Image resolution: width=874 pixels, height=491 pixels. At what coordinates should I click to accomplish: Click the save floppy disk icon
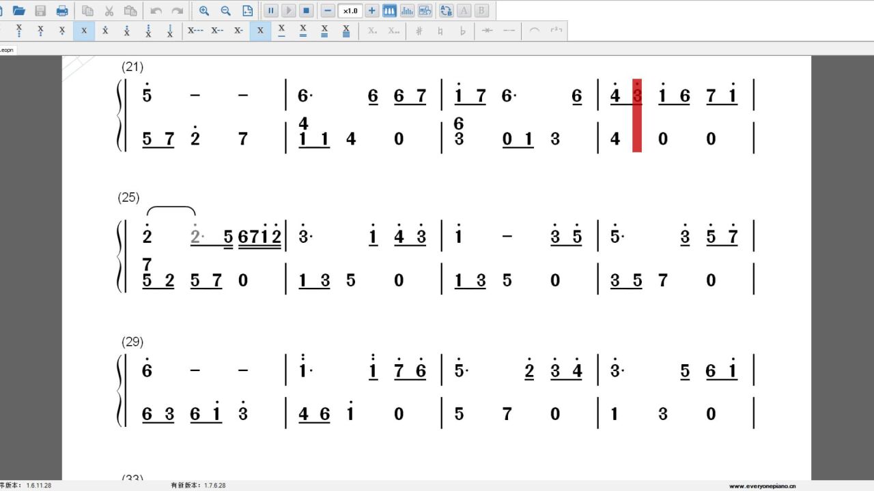tap(40, 10)
